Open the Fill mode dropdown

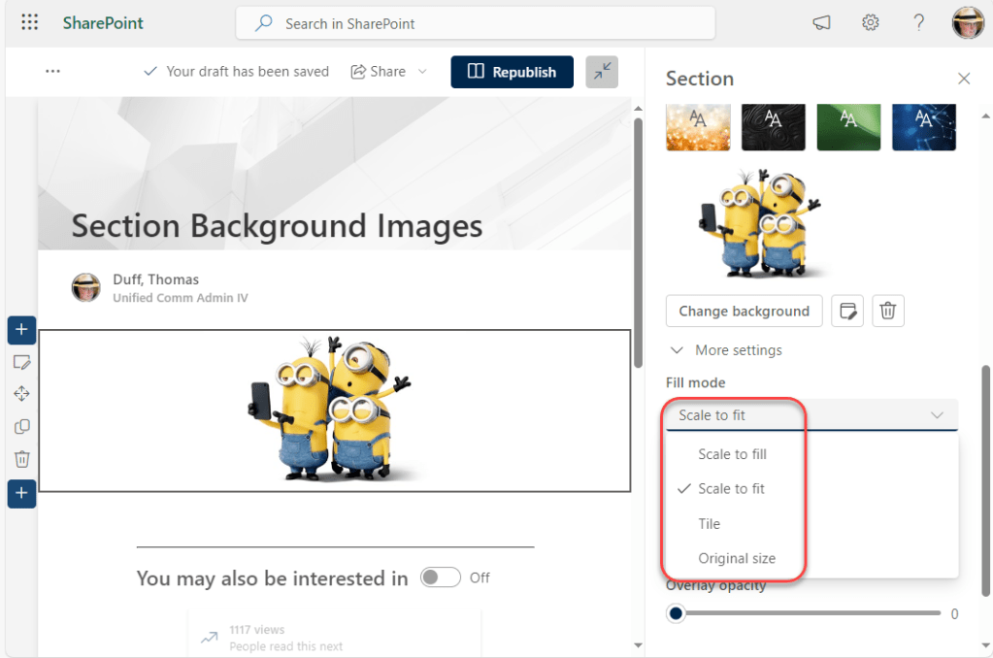point(811,415)
